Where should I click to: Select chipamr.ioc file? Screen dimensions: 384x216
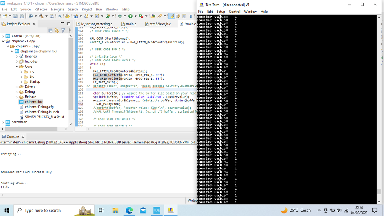point(34,102)
